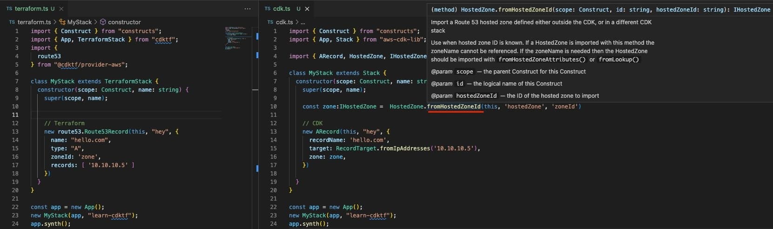
Task: Open cdk.ts breadcrumb file dropdown
Action: coord(284,22)
